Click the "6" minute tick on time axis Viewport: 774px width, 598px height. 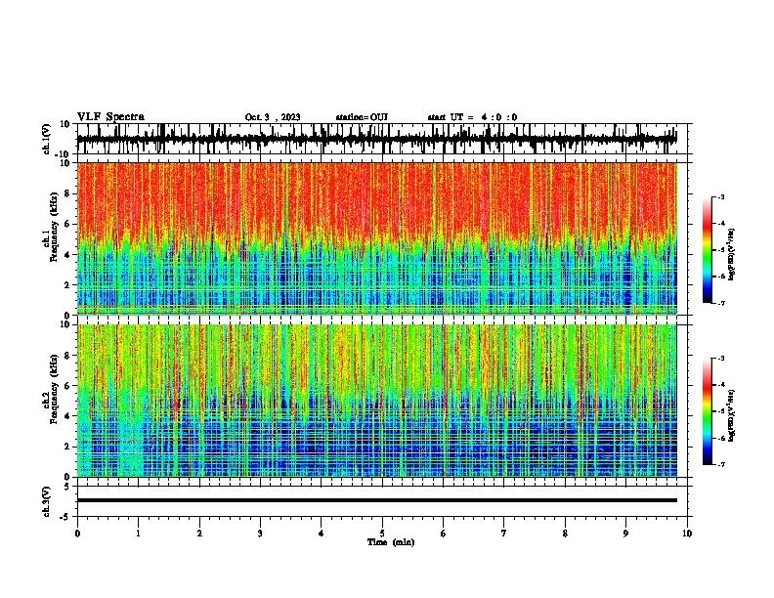(444, 534)
